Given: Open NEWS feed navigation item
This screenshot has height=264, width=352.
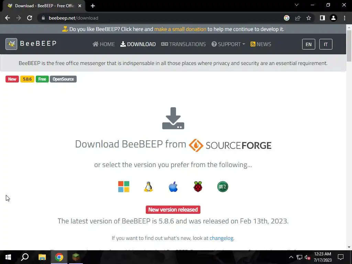Looking at the screenshot, I should pyautogui.click(x=261, y=44).
